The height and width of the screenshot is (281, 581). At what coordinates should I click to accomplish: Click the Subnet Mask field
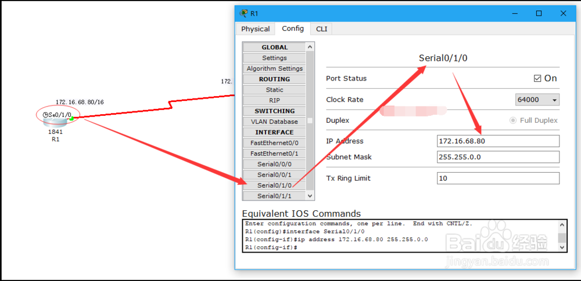(498, 157)
